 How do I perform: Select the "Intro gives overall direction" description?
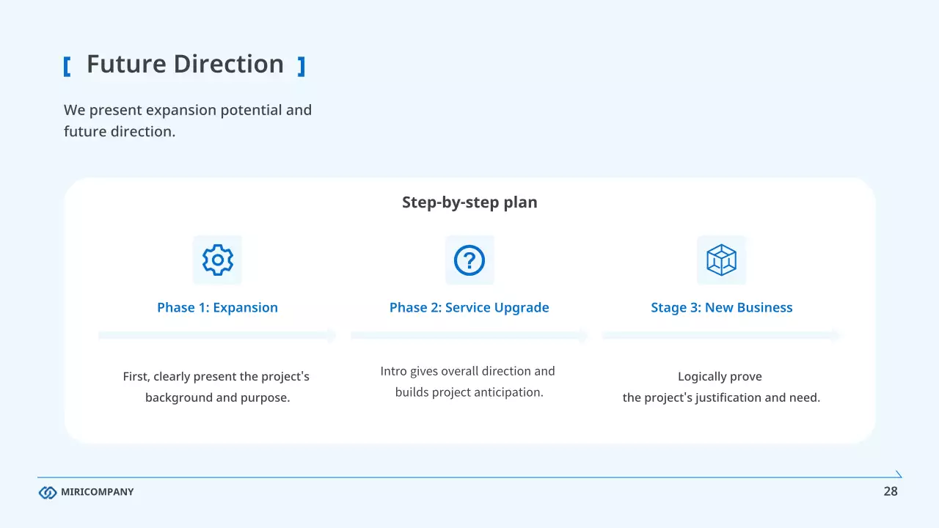pos(468,381)
